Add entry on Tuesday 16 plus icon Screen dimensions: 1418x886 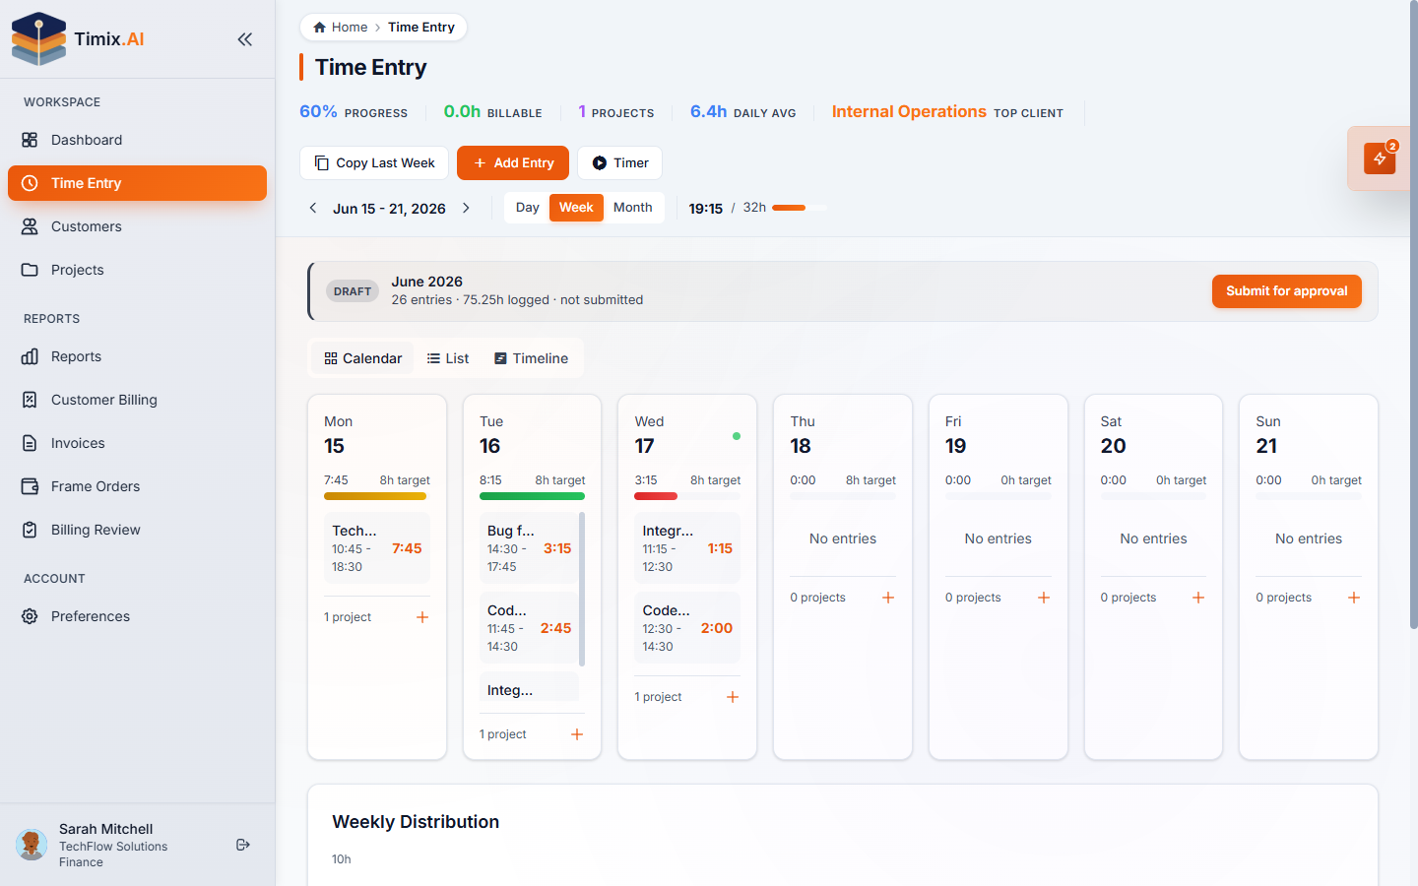point(577,734)
